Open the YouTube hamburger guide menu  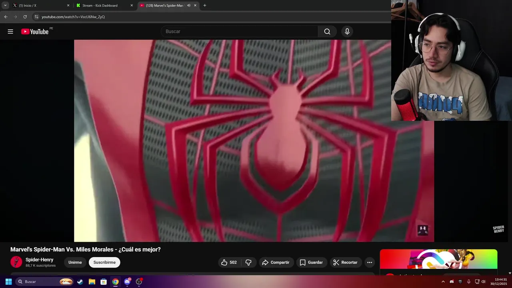pyautogui.click(x=10, y=32)
